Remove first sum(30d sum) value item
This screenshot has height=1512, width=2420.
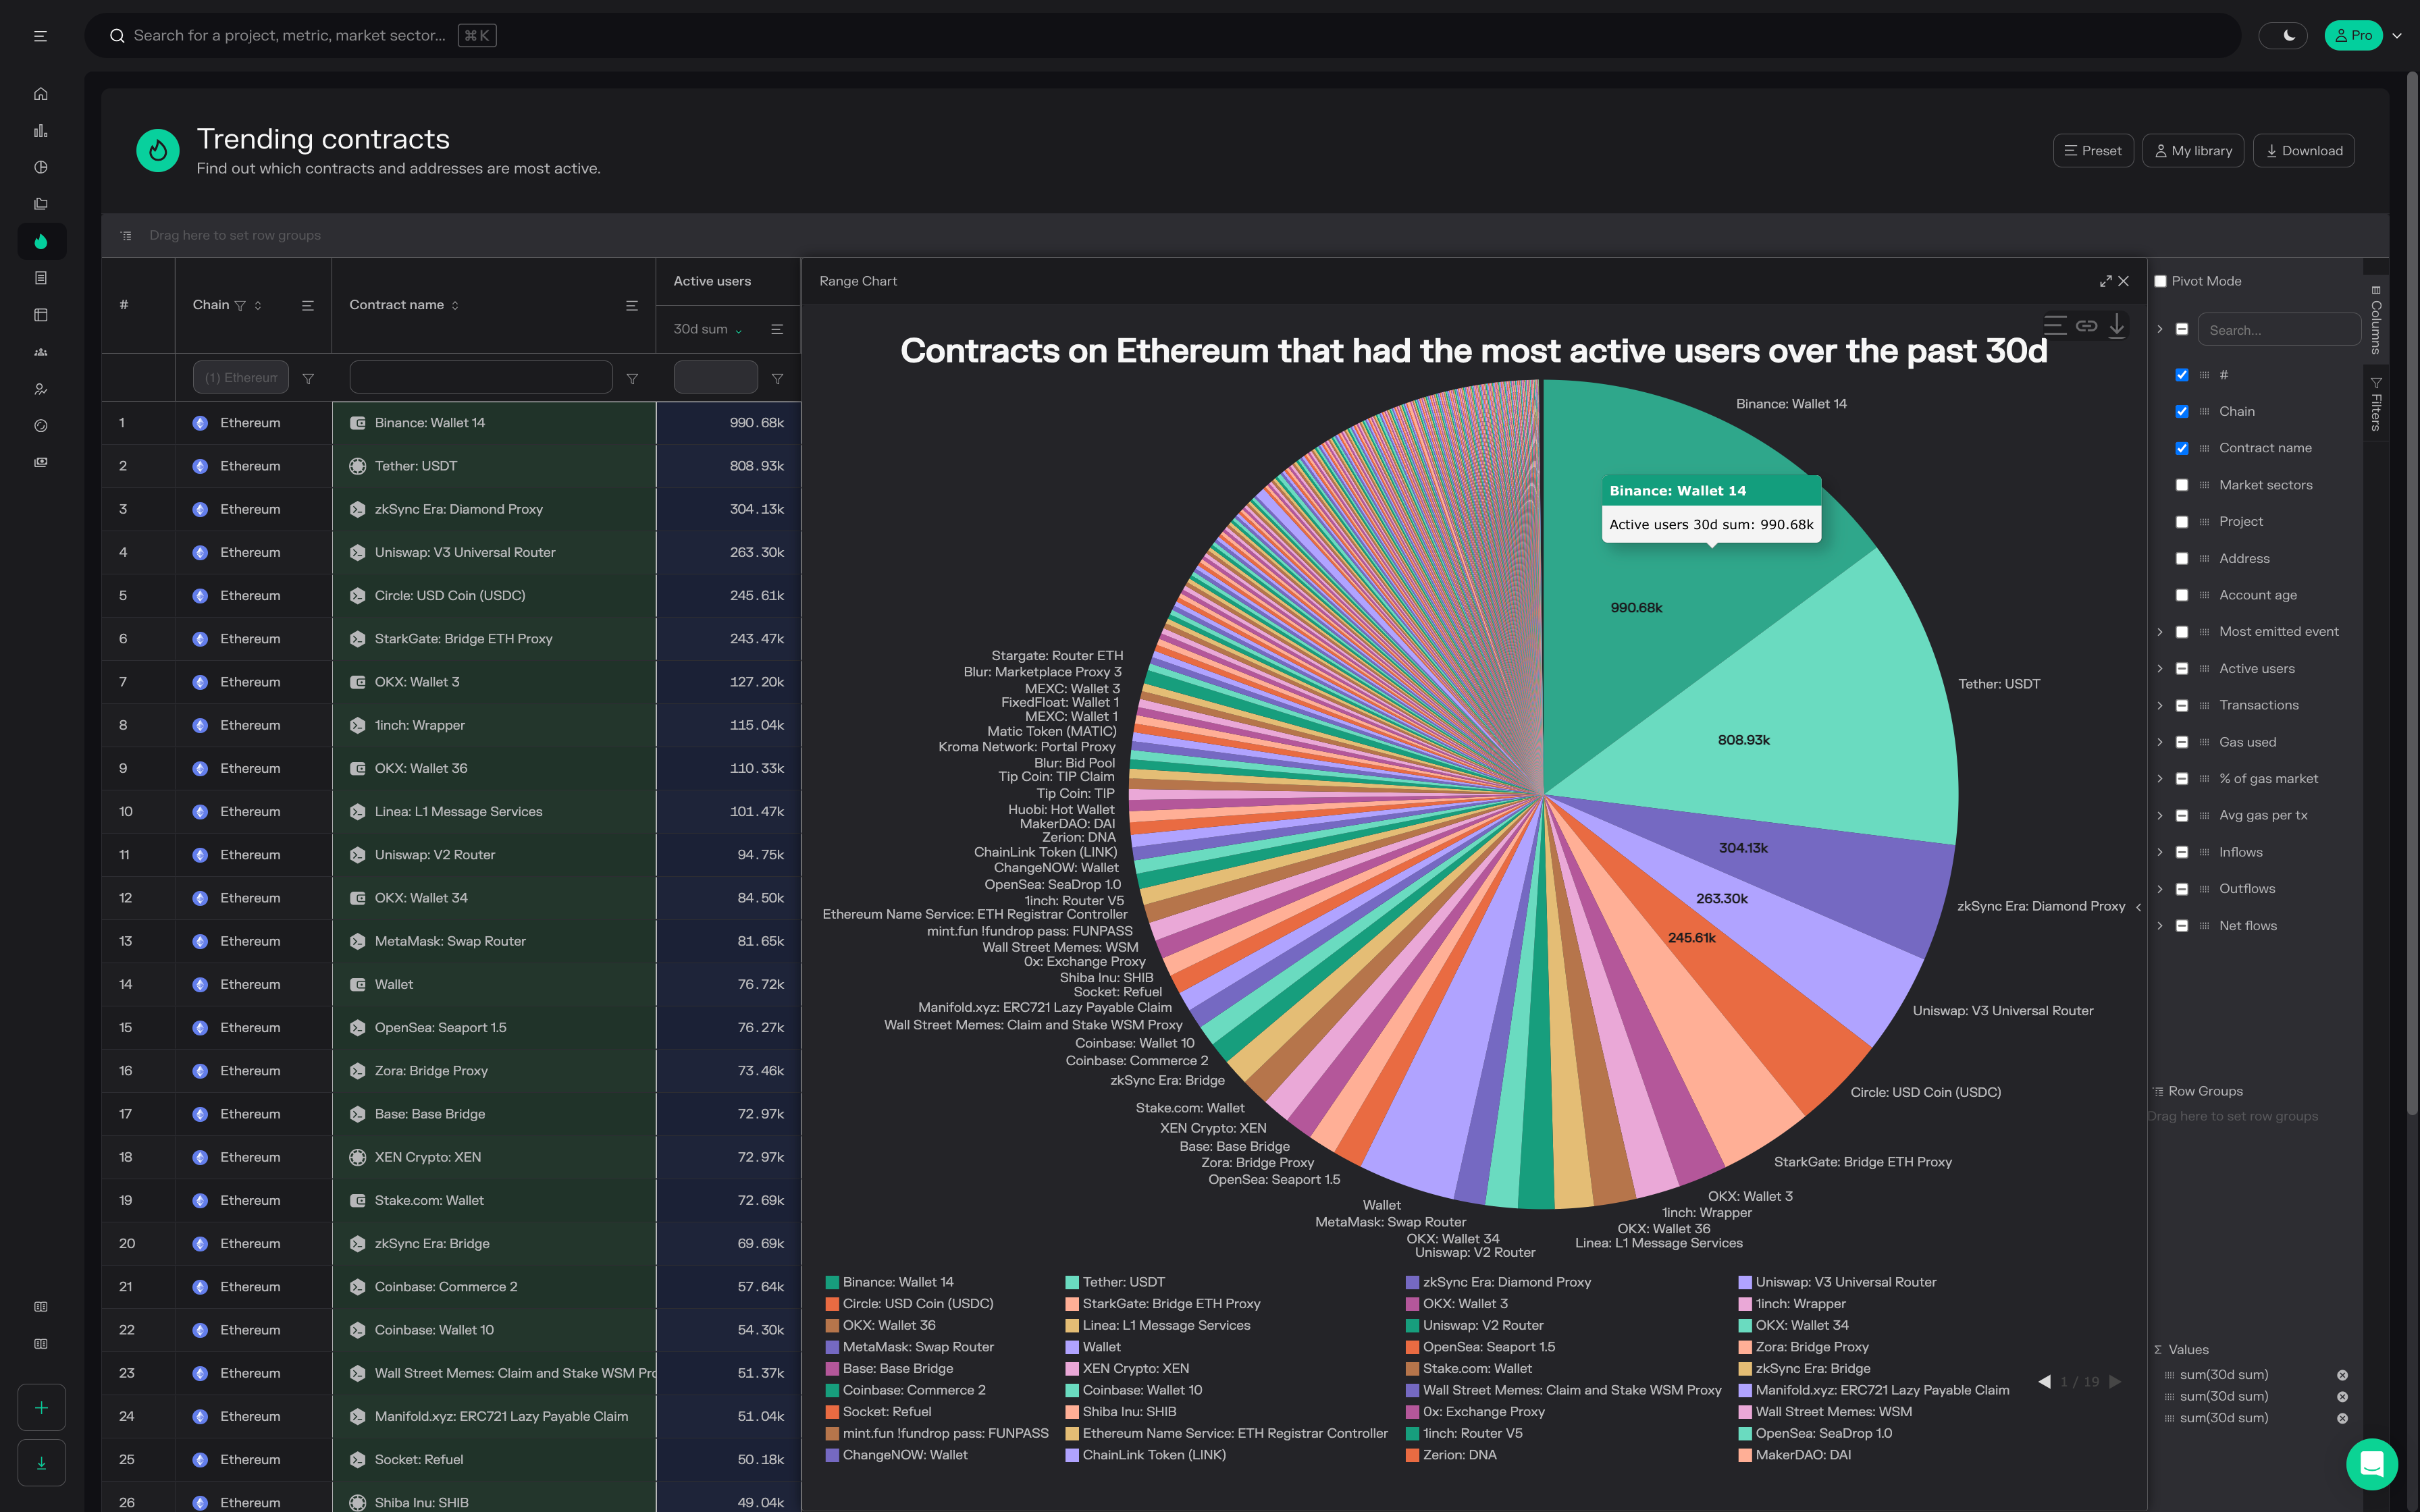click(2342, 1375)
